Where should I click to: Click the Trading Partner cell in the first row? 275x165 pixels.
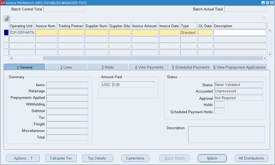coord(71,33)
